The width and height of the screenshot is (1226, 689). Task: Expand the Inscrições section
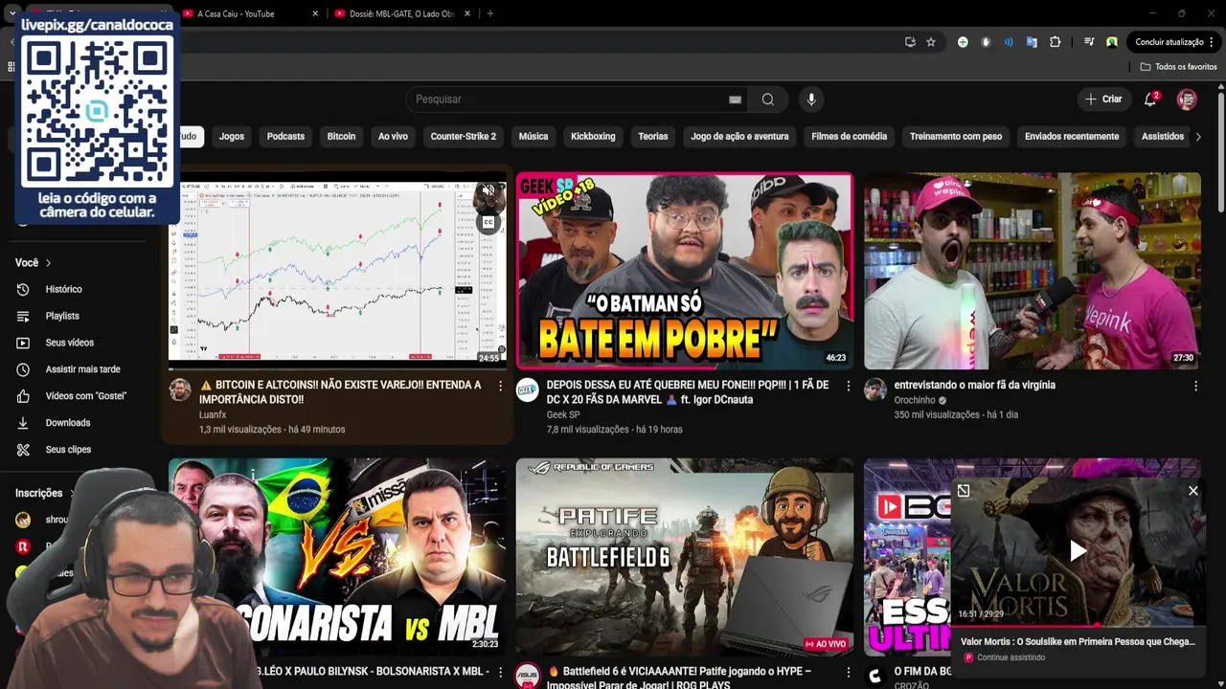[44, 493]
